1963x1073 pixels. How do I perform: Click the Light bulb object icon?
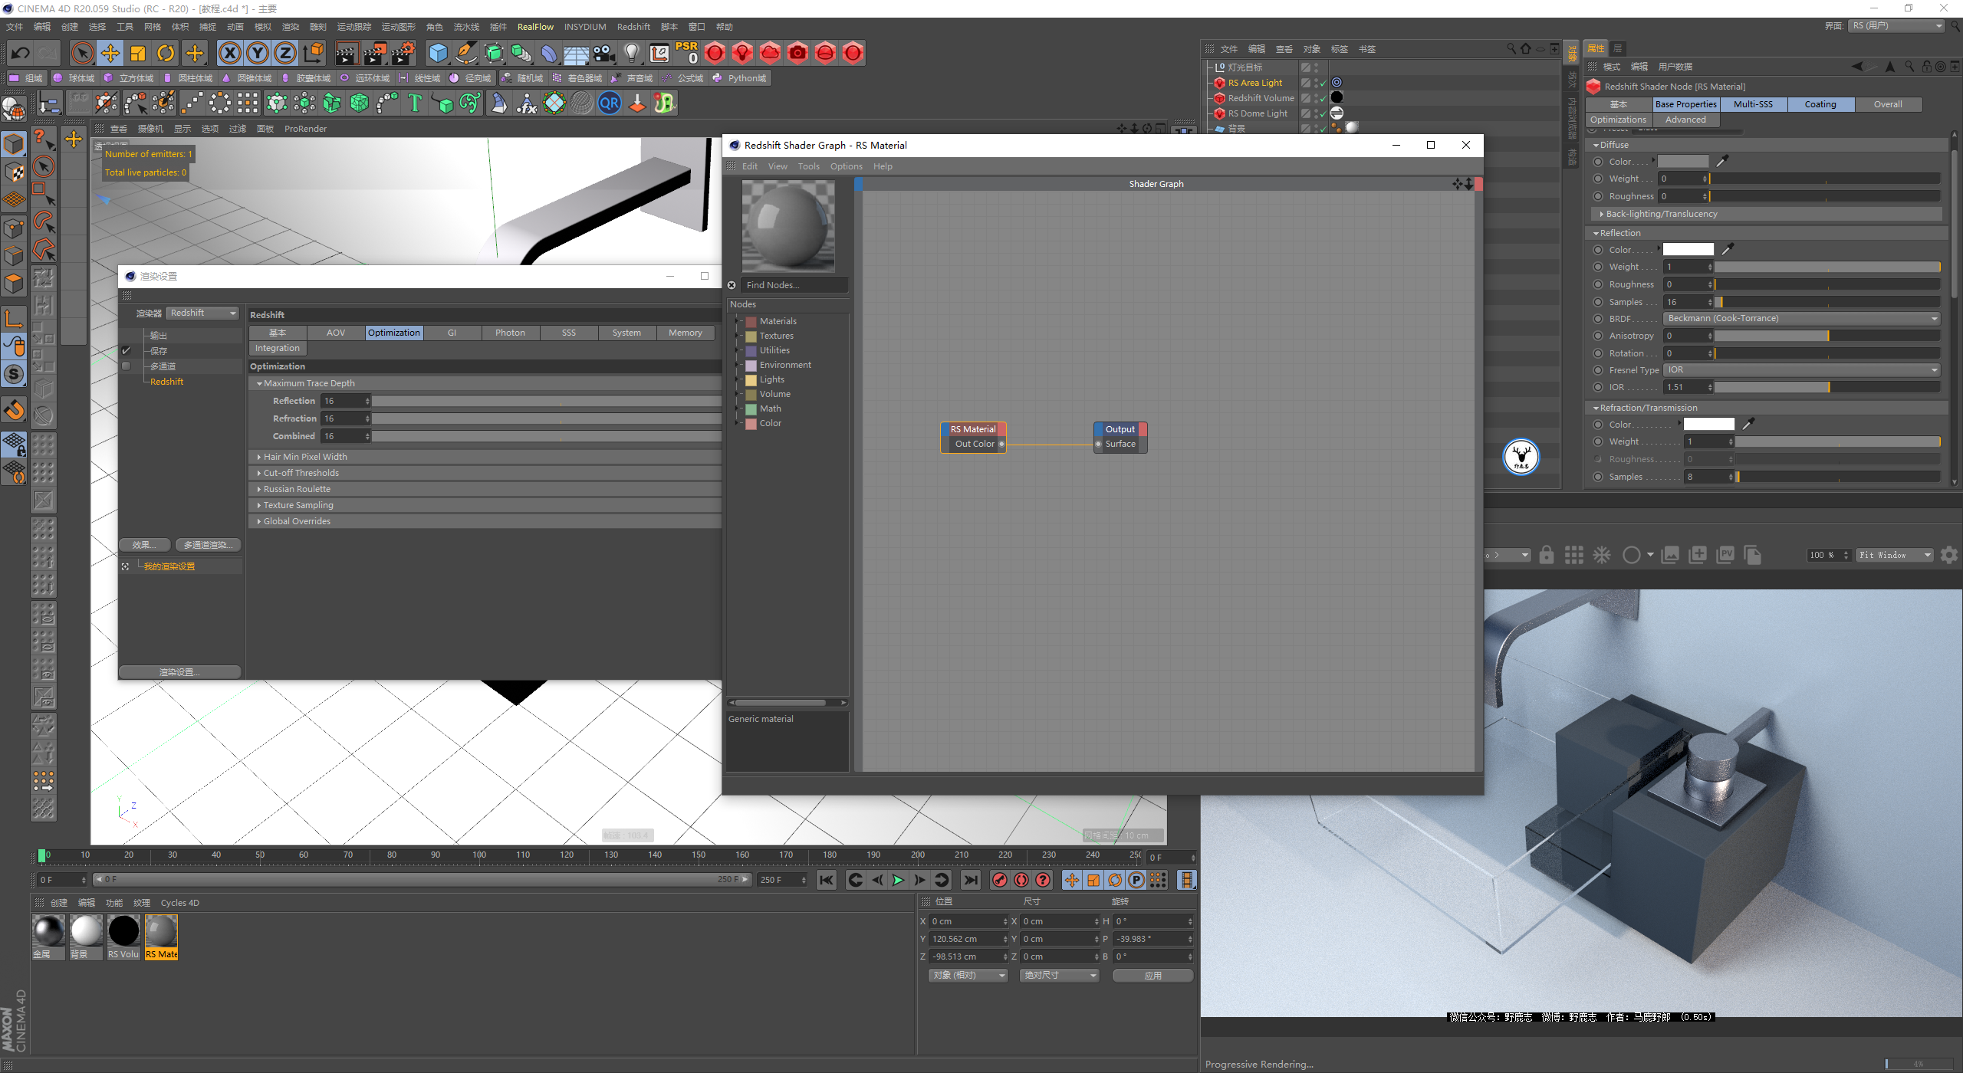coord(631,53)
